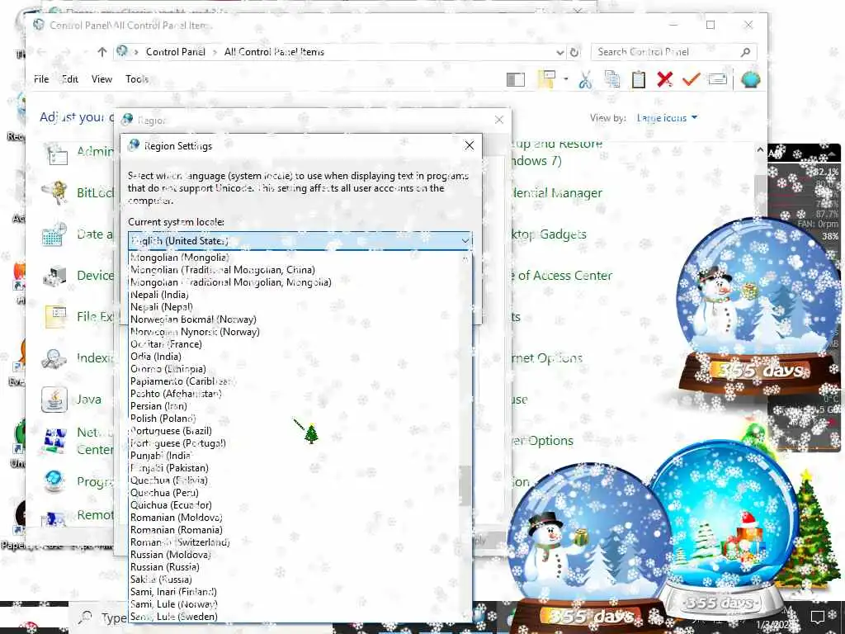The height and width of the screenshot is (634, 845).
Task: Open the Views icon dropdown arrow
Action: (x=566, y=79)
